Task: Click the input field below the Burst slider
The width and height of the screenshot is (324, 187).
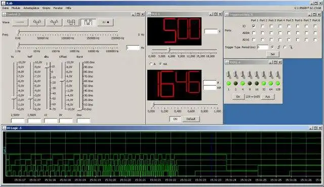Action: pyautogui.click(x=84, y=121)
